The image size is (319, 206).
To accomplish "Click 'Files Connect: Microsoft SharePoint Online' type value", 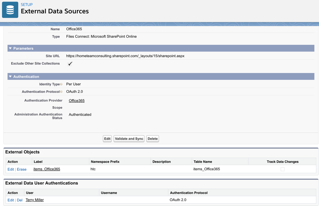I will click(101, 36).
